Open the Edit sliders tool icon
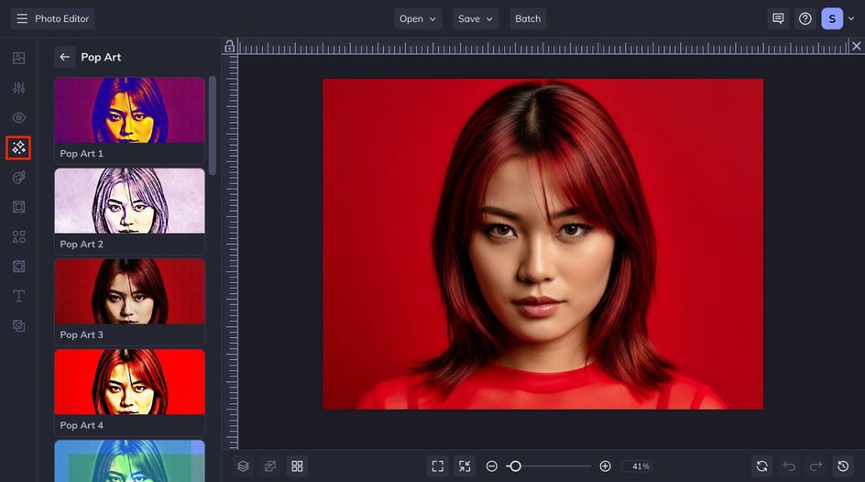The height and width of the screenshot is (482, 865). click(x=18, y=88)
